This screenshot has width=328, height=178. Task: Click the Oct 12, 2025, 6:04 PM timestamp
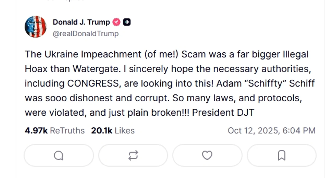tap(271, 131)
